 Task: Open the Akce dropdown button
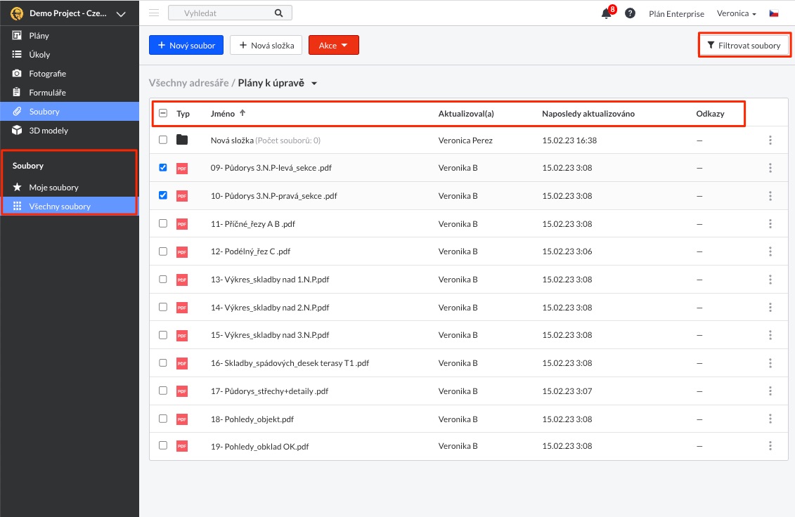(334, 45)
